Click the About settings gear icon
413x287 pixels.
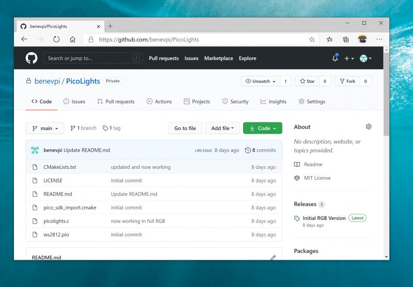tap(369, 127)
